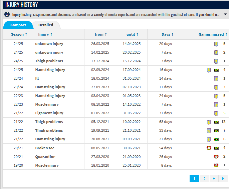229x189 pixels.
Task: Click Aston Villa crest in 26.03.2025 row
Action: 216,44
